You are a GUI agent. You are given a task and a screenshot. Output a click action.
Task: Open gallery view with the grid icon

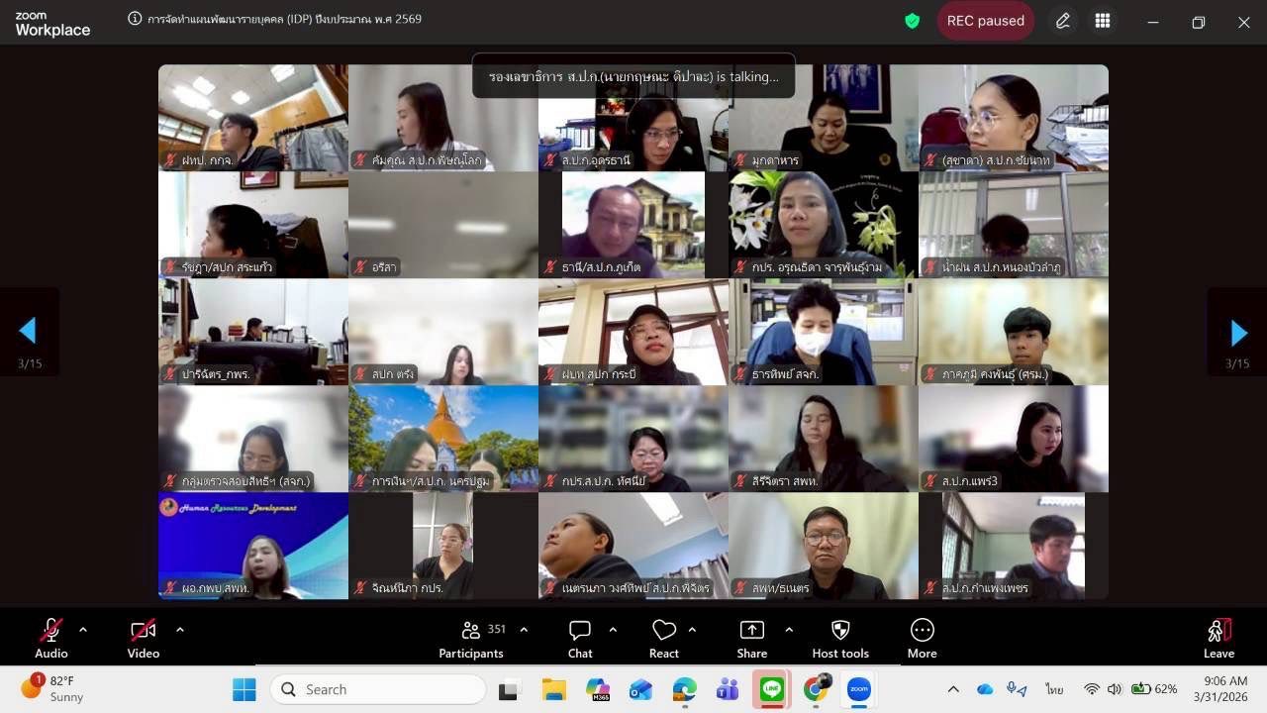click(1103, 20)
